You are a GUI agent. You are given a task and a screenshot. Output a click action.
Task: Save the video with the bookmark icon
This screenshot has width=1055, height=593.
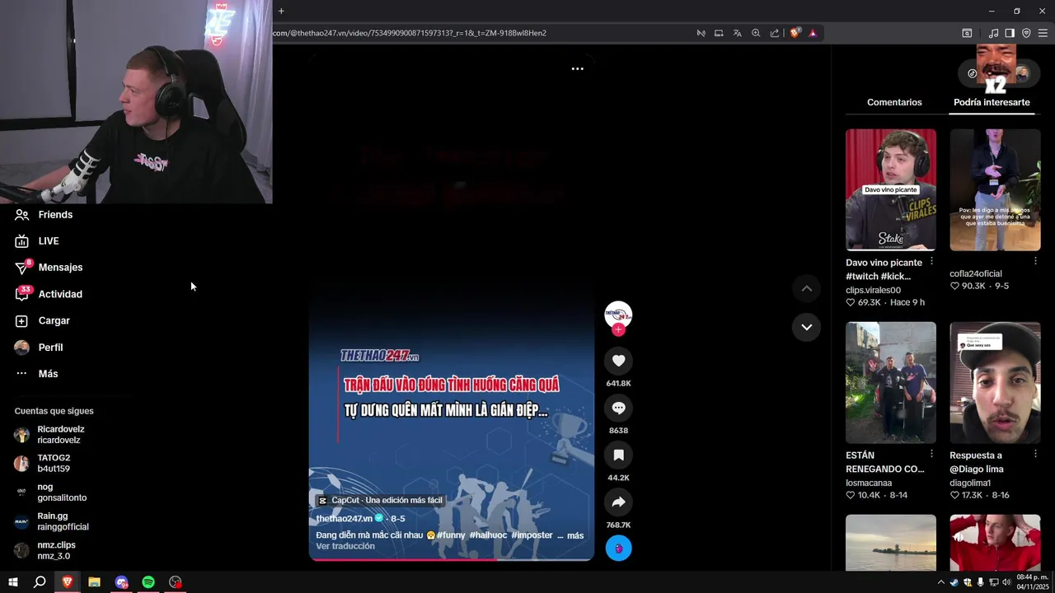click(618, 455)
